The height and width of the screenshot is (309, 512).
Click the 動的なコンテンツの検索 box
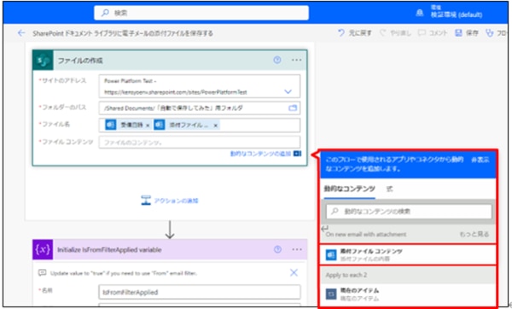point(409,212)
